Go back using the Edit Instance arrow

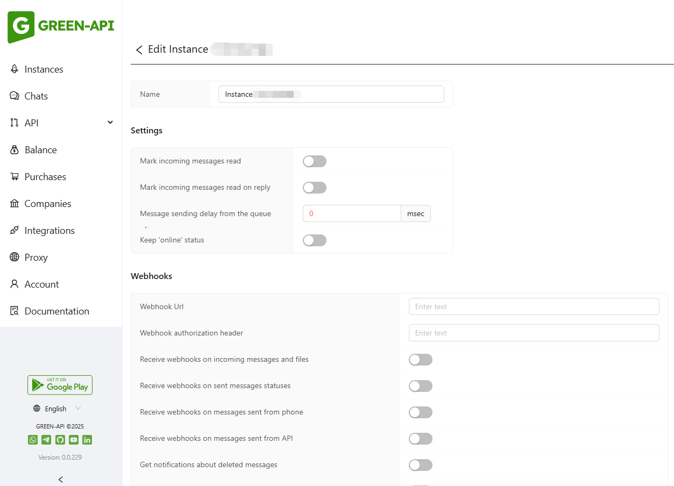pyautogui.click(x=139, y=49)
